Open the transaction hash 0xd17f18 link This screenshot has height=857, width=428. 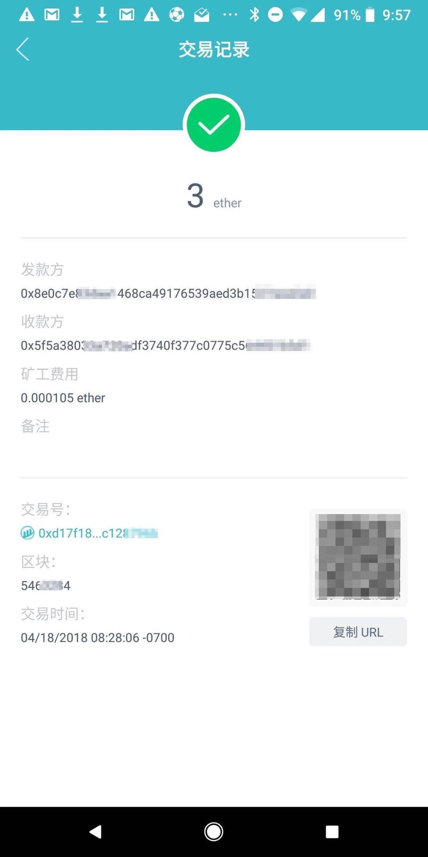coord(98,533)
